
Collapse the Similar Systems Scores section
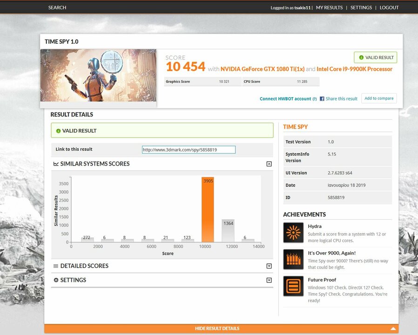tap(269, 164)
